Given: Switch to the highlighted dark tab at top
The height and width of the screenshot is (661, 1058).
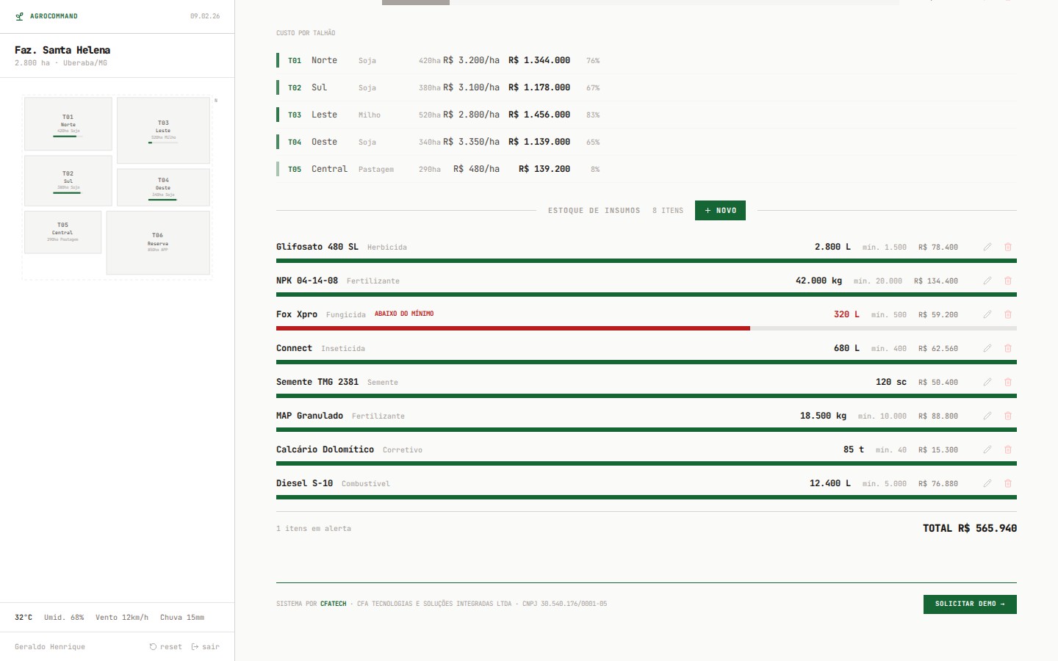Looking at the screenshot, I should (415, 2).
